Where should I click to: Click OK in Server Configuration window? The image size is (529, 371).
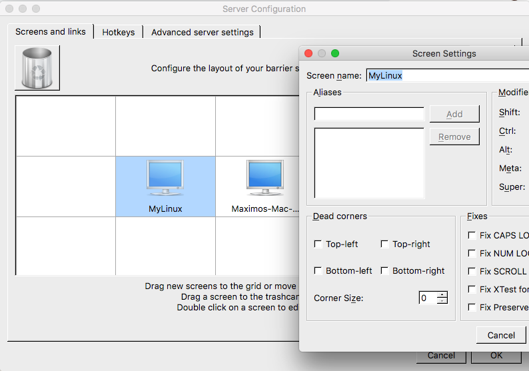(496, 356)
